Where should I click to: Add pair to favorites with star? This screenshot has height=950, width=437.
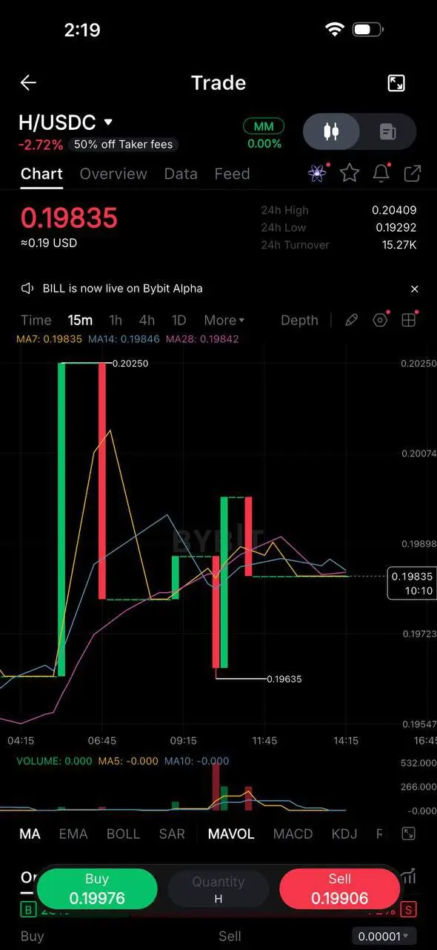[x=350, y=174]
